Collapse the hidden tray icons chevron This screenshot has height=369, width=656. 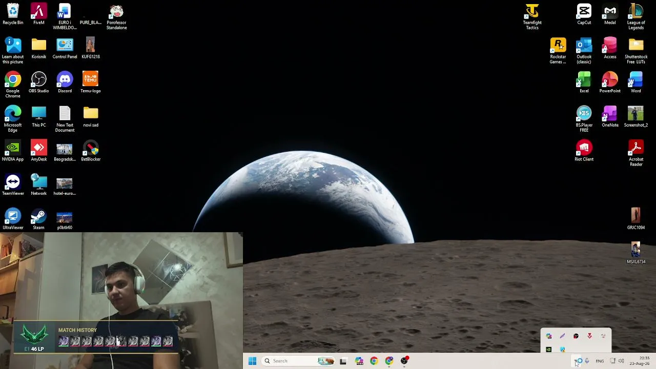576,361
